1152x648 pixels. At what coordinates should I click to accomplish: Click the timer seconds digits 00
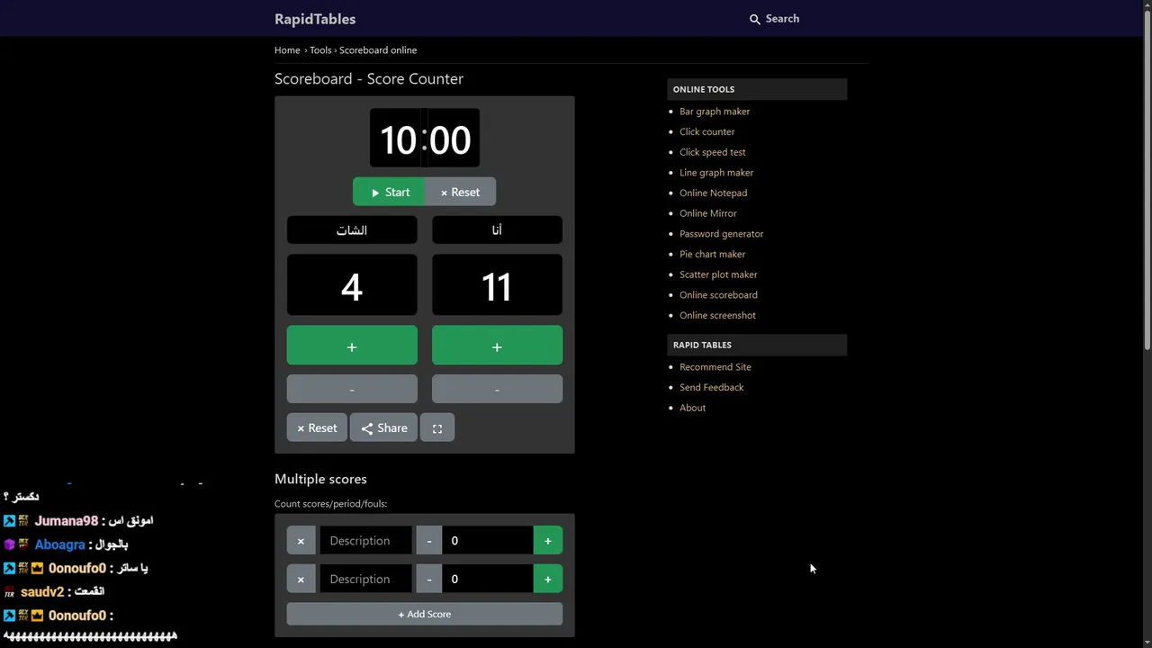pos(450,139)
